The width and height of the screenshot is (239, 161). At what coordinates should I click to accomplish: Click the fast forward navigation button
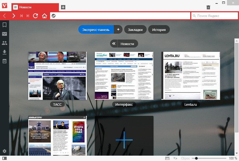(28, 16)
